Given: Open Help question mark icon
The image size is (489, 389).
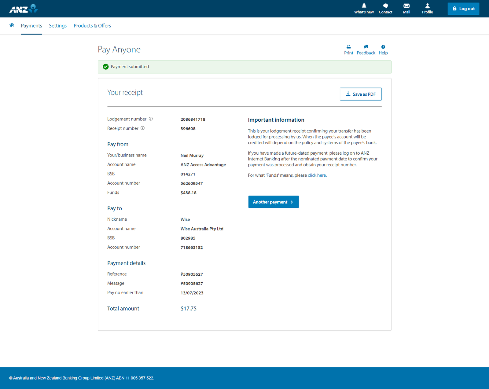Looking at the screenshot, I should (383, 47).
